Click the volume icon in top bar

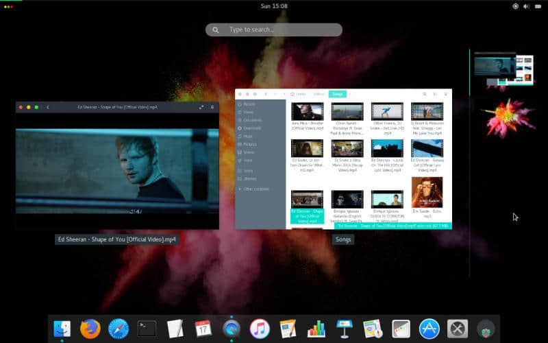pos(527,6)
